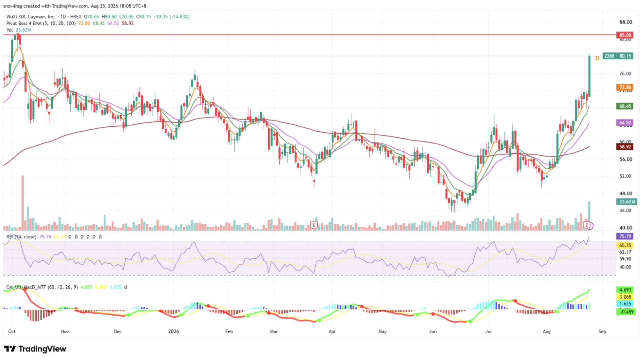Select the red horizontal resistance line at 85
The height and width of the screenshot is (360, 643).
309,35
